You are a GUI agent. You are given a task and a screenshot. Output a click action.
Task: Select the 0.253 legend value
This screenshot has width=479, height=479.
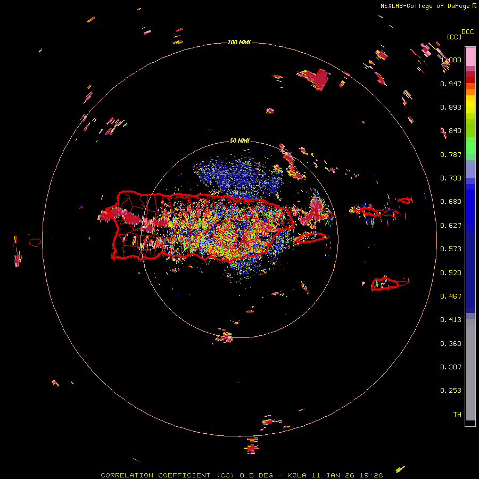451,391
